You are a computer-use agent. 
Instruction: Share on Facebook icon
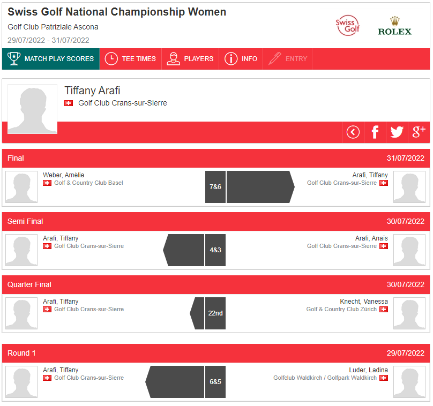pos(375,132)
